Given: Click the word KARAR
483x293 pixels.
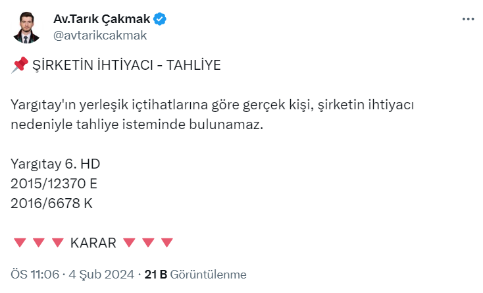Looking at the screenshot, I should tap(93, 243).
